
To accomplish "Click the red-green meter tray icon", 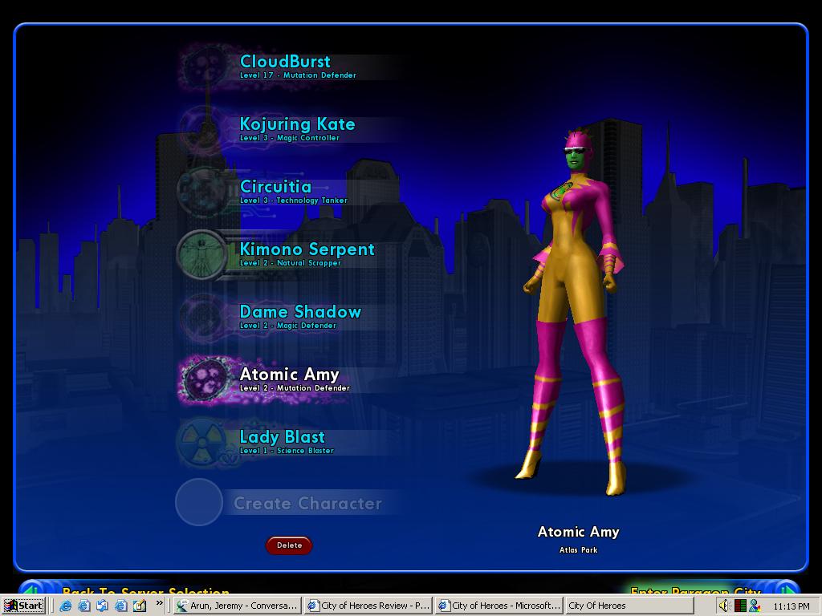I will pyautogui.click(x=739, y=606).
